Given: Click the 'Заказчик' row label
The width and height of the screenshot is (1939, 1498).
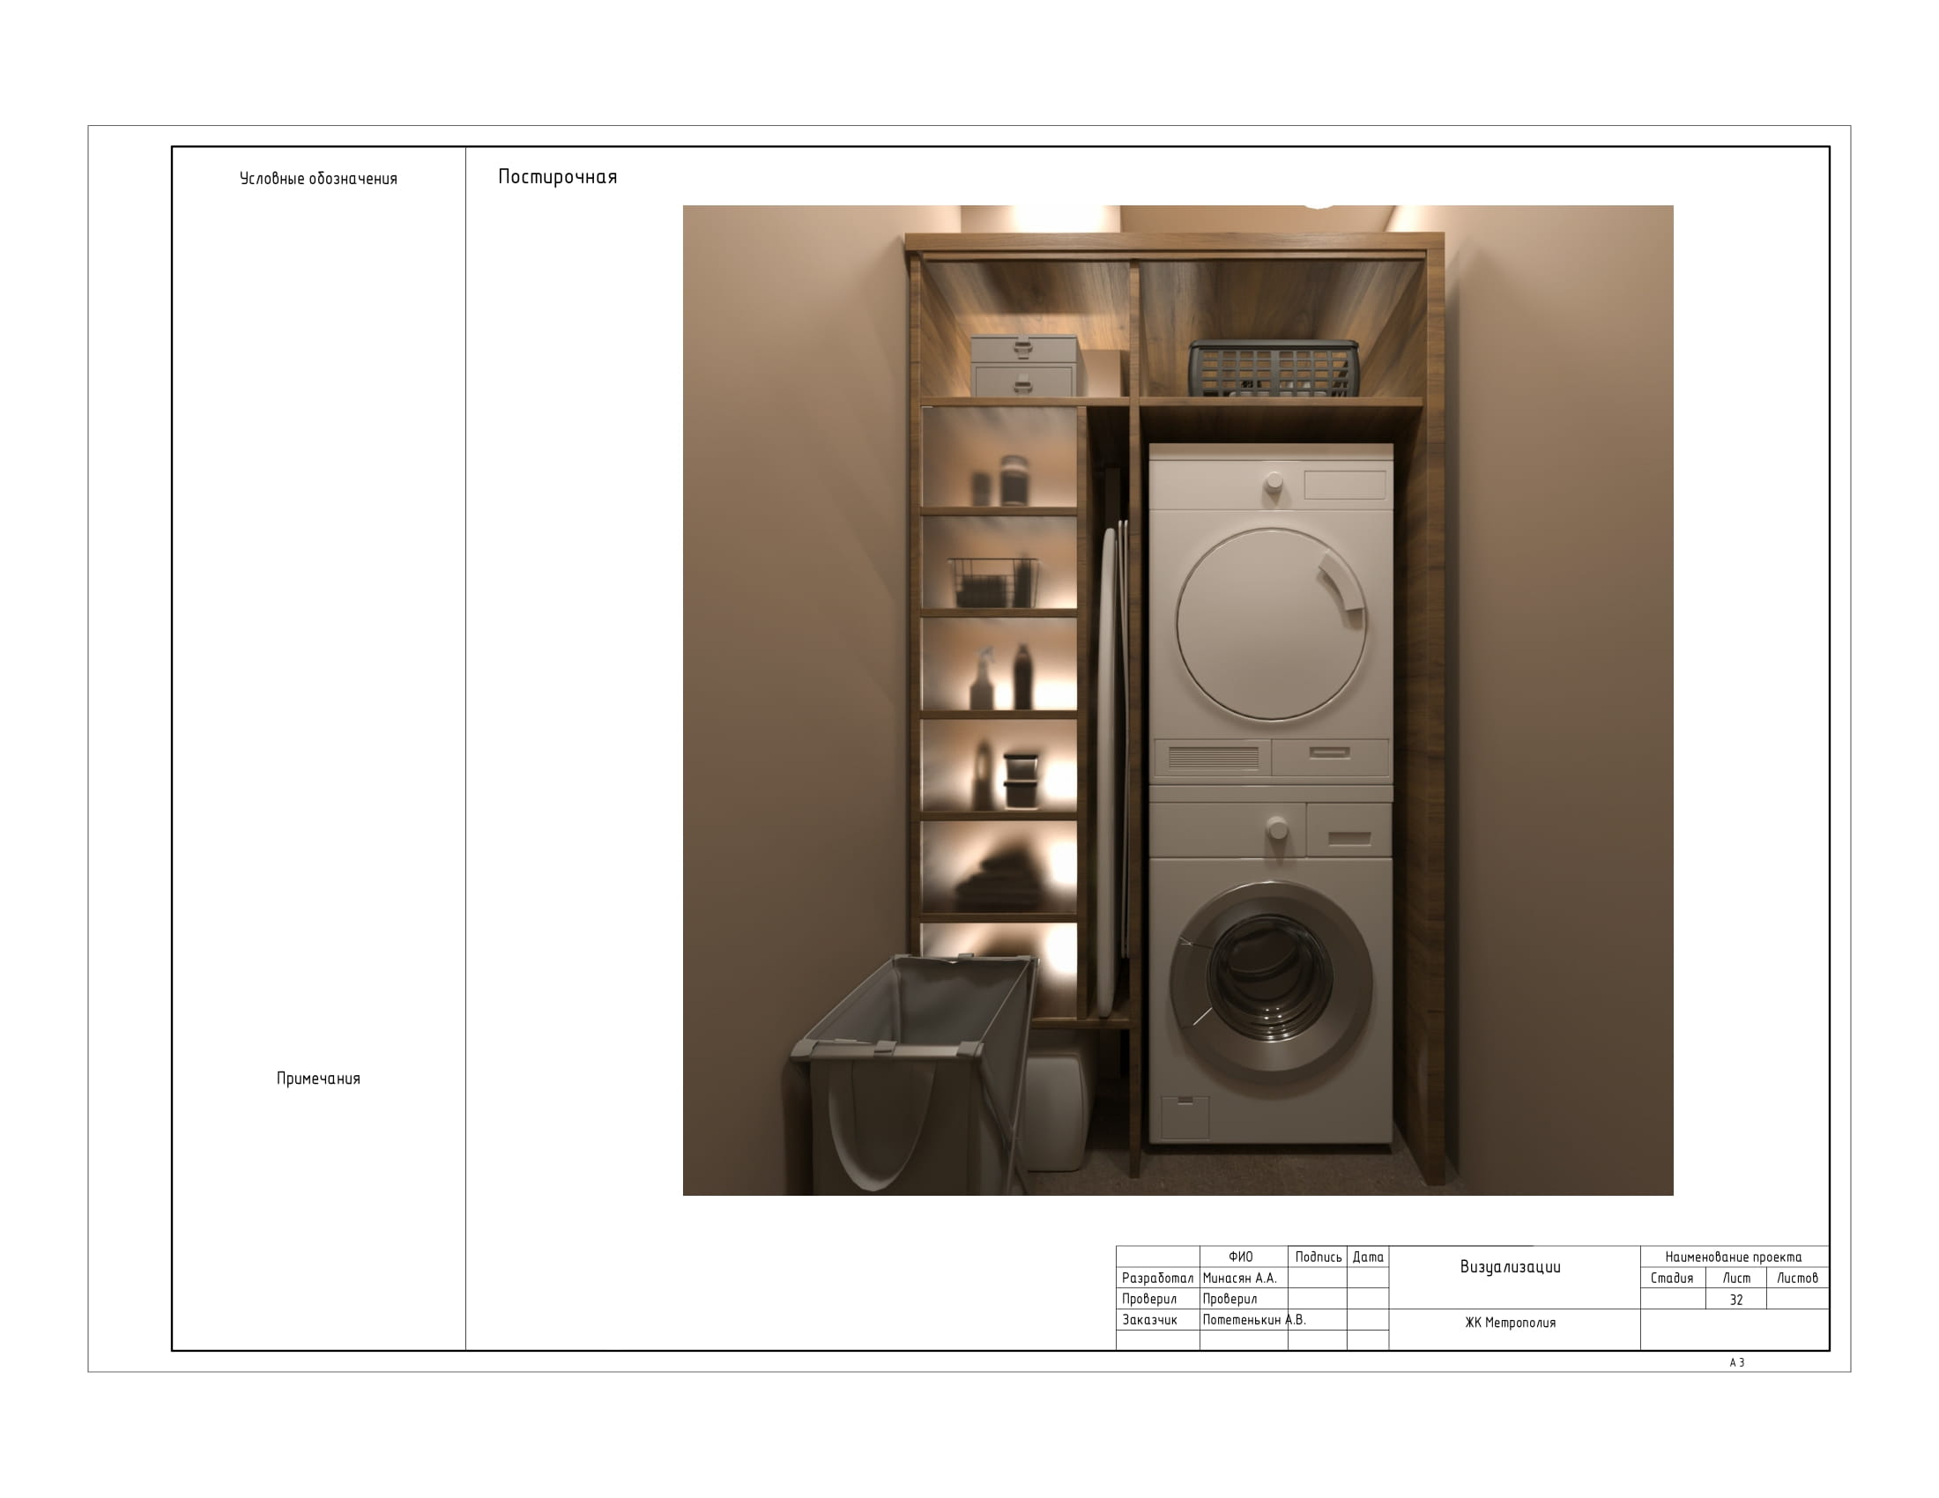Looking at the screenshot, I should [x=1149, y=1320].
